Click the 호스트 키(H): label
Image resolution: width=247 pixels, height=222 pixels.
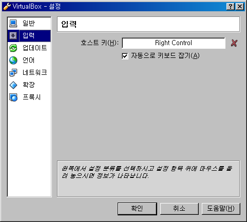[x=100, y=43]
